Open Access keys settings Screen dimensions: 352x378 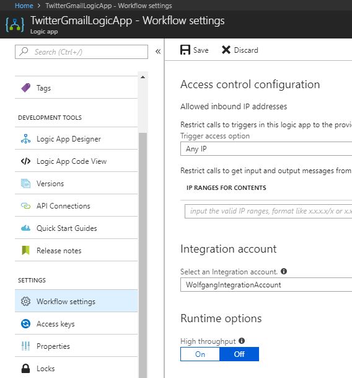click(x=76, y=324)
